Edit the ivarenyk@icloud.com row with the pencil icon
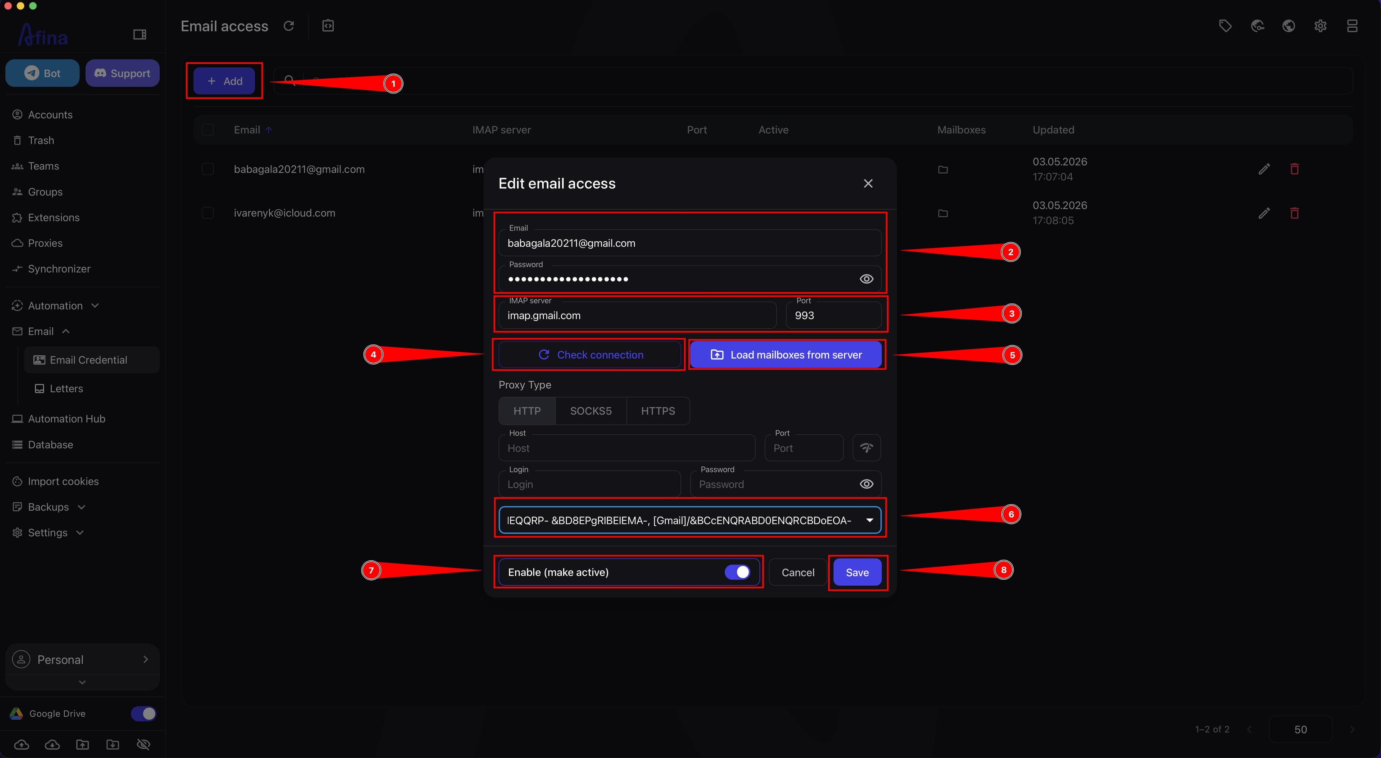 [x=1264, y=213]
